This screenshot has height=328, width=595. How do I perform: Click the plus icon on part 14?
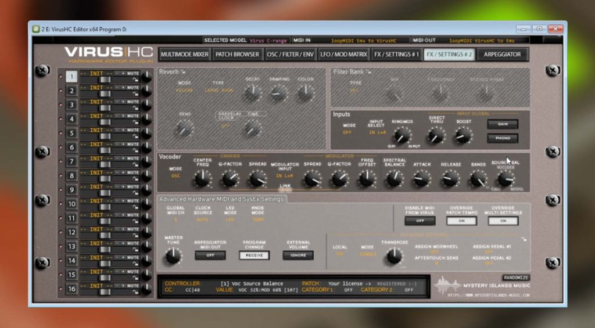(123, 258)
